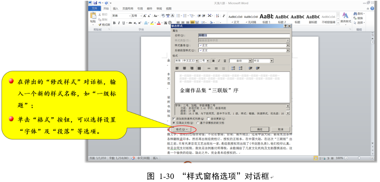This screenshot has height=182, width=380.
Task: Click the ribbon strikethrough abc icon
Action: (x=130, y=23)
